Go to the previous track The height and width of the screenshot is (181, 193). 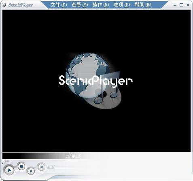31,171
